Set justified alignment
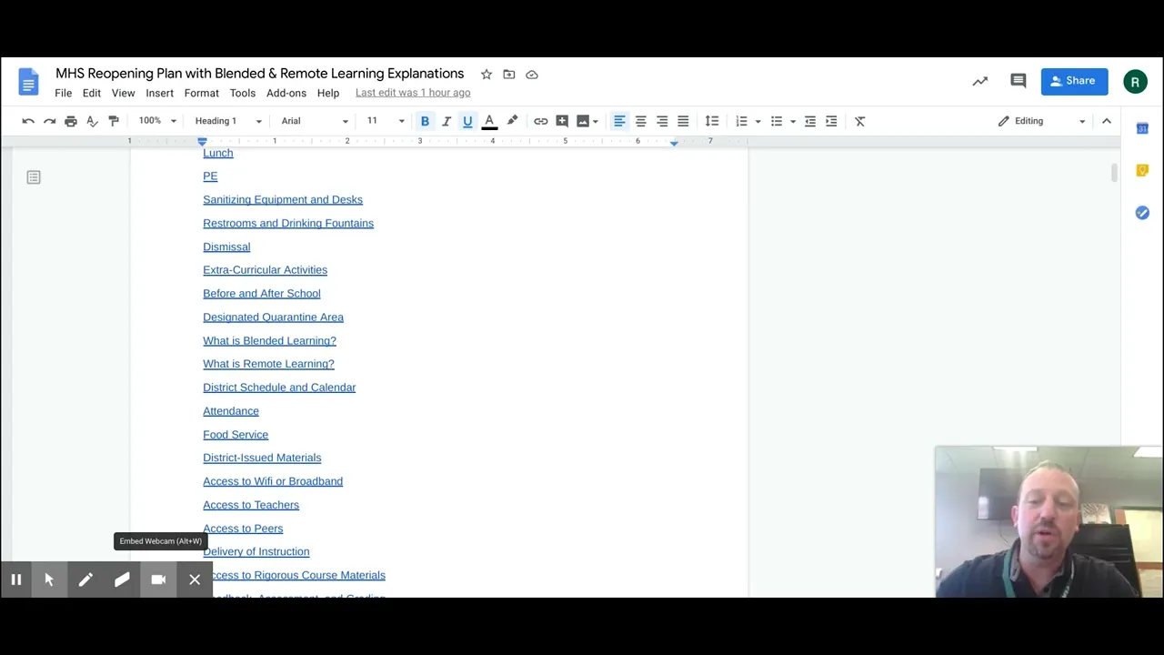1164x655 pixels. point(683,121)
